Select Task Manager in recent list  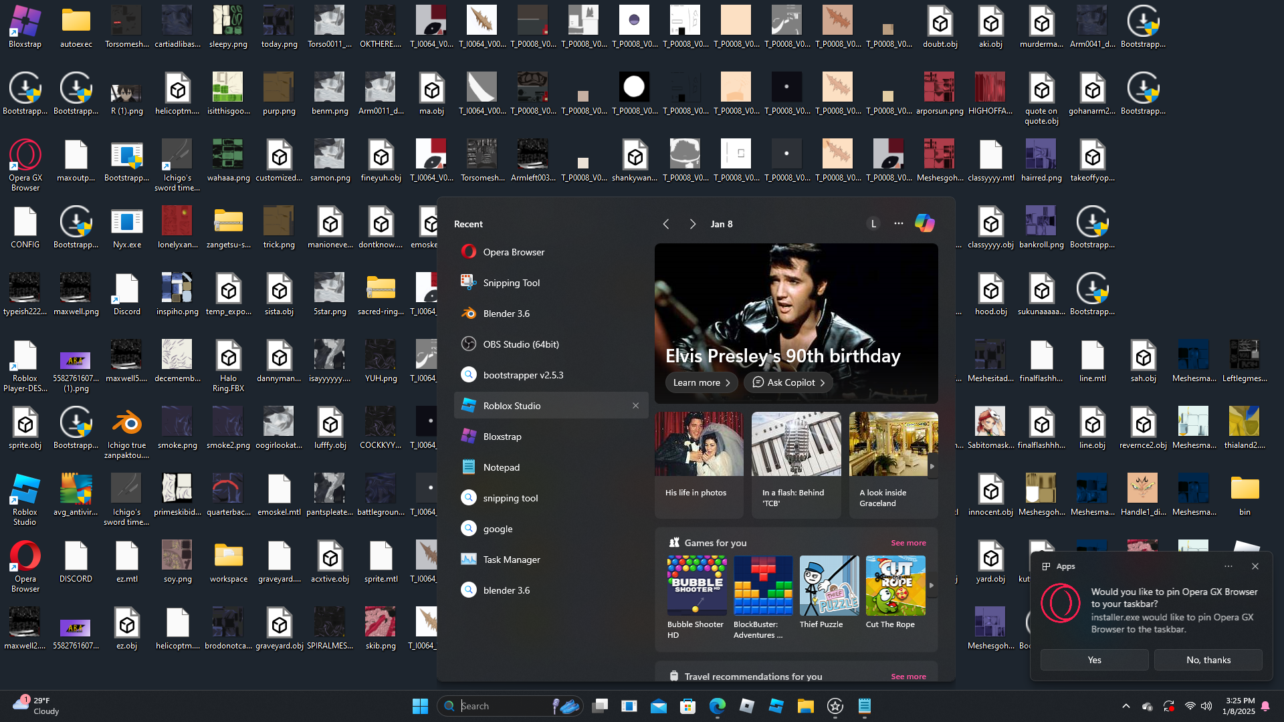tap(511, 560)
